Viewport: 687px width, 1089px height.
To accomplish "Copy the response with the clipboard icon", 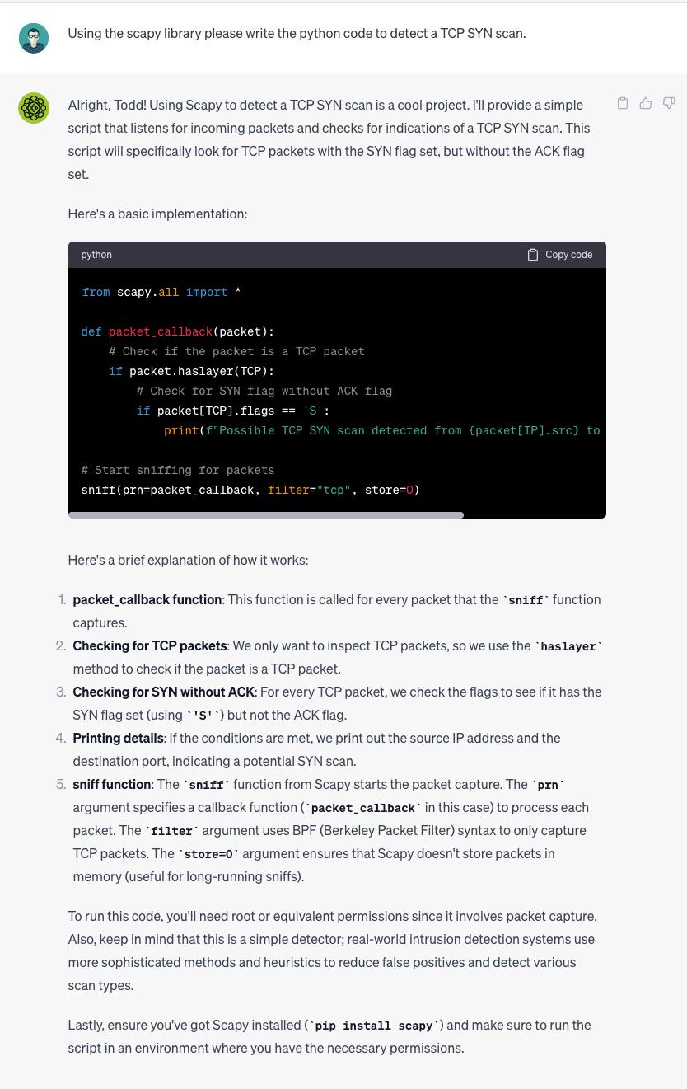I will (623, 103).
